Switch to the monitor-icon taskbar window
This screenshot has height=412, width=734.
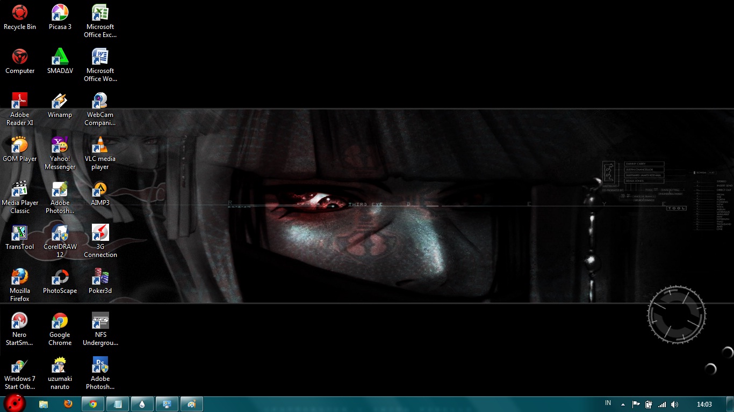coord(167,404)
